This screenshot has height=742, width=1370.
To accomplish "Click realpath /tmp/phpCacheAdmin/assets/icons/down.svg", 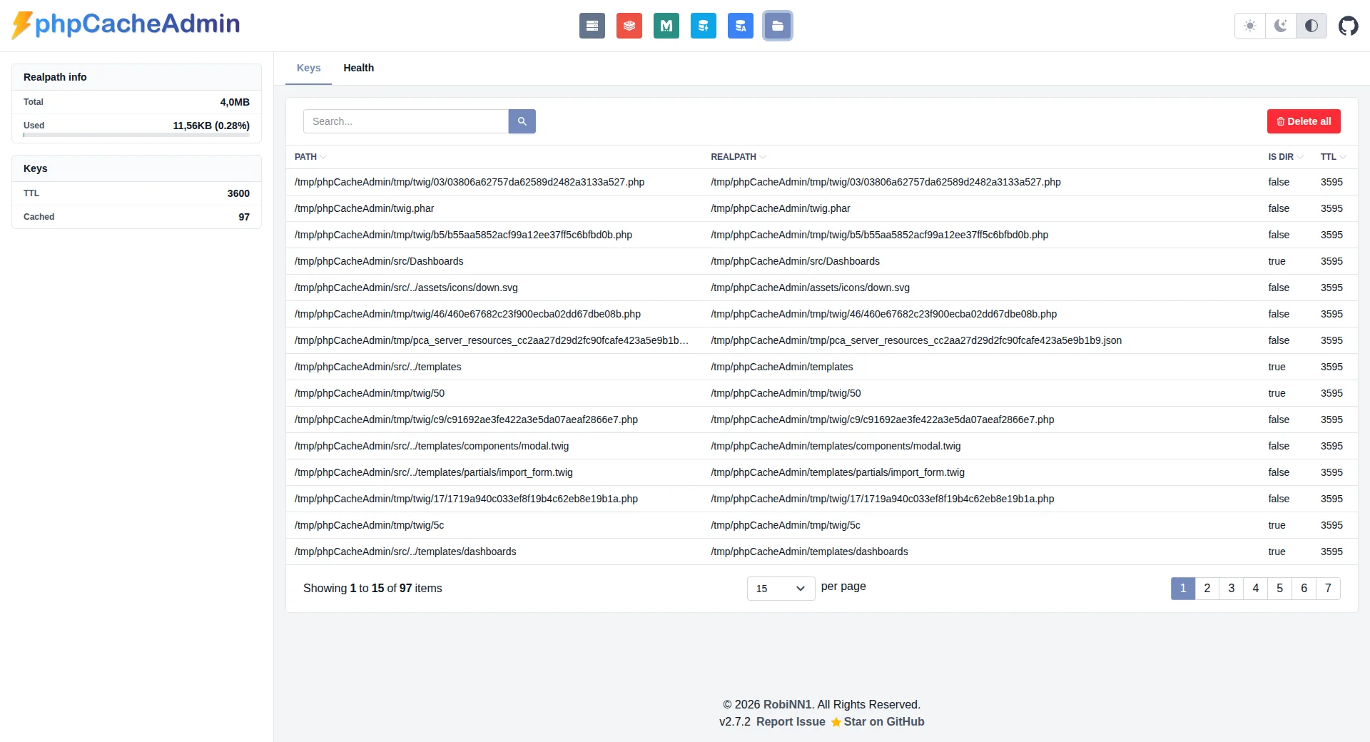I will pos(810,288).
